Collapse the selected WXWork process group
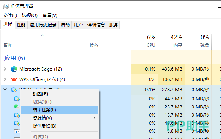The image size is (221, 139). pyautogui.click(x=5, y=89)
